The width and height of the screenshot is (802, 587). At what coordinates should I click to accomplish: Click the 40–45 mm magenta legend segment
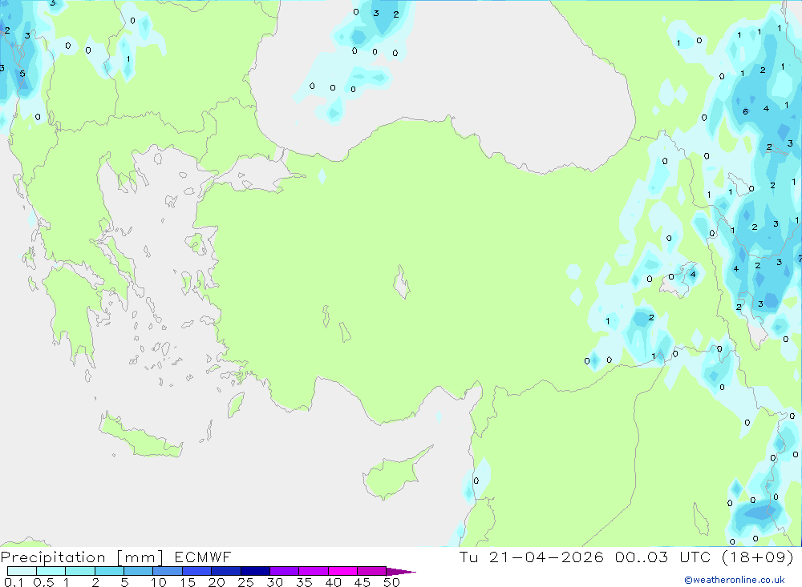click(342, 571)
